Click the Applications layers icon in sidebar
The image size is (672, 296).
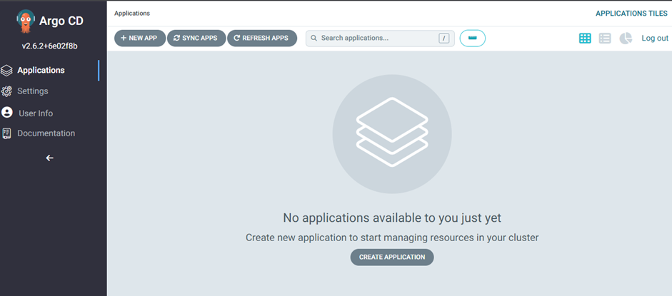[x=6, y=71]
